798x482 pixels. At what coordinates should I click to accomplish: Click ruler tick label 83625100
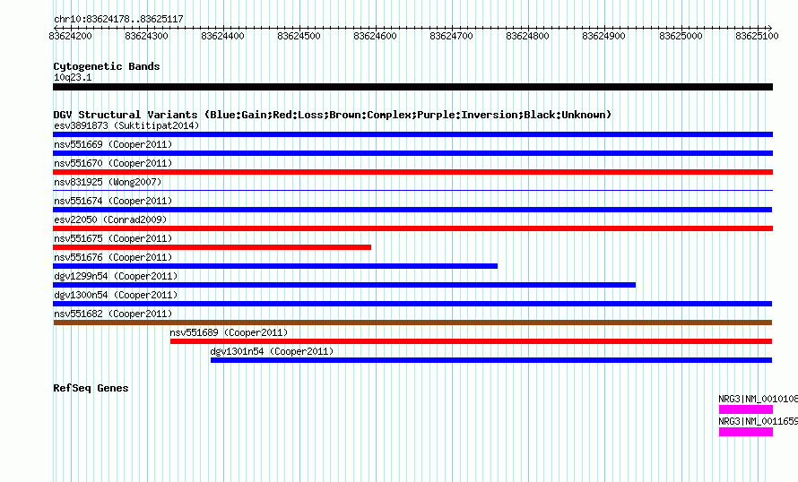click(758, 36)
